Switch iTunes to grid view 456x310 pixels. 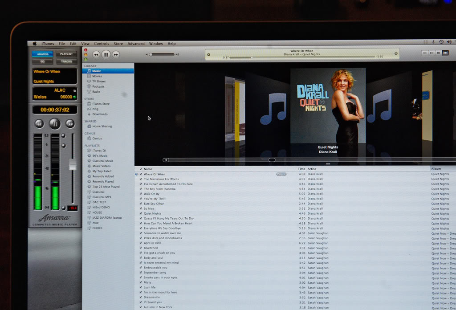439,53
